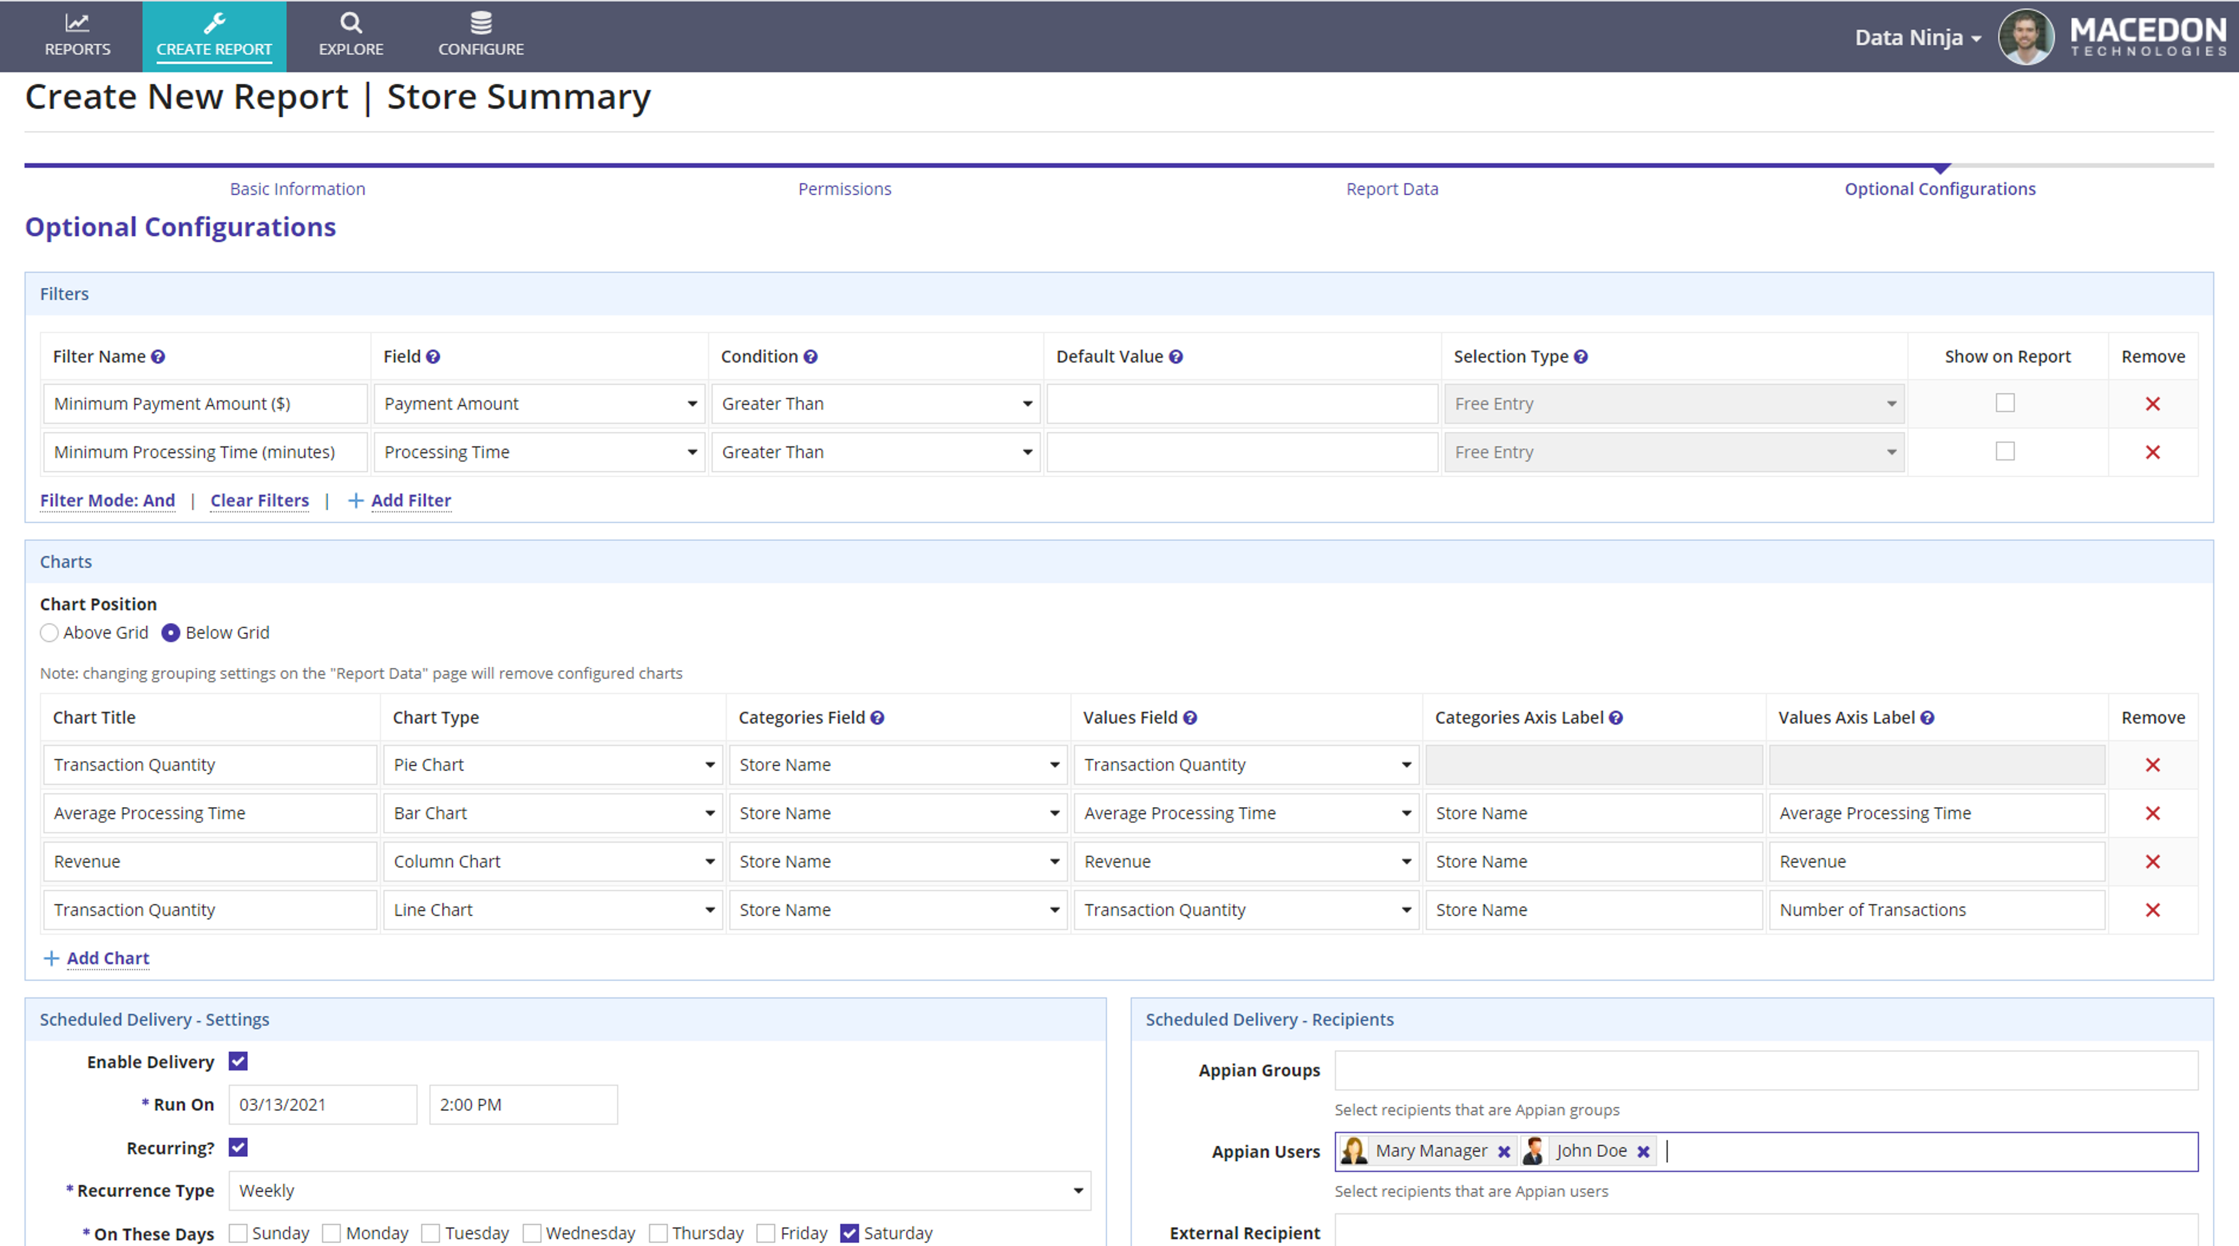Click the Add Chart link

108,958
